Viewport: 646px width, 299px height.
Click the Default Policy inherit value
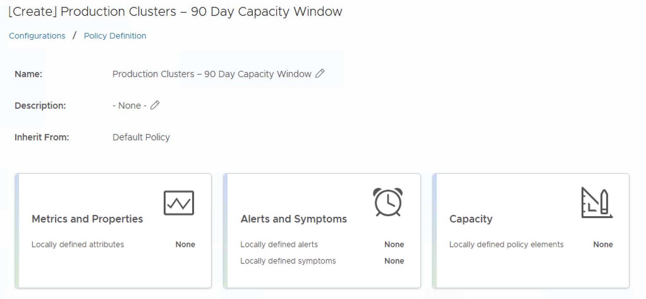tap(141, 137)
